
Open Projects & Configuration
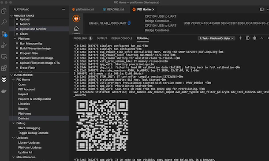34,99
